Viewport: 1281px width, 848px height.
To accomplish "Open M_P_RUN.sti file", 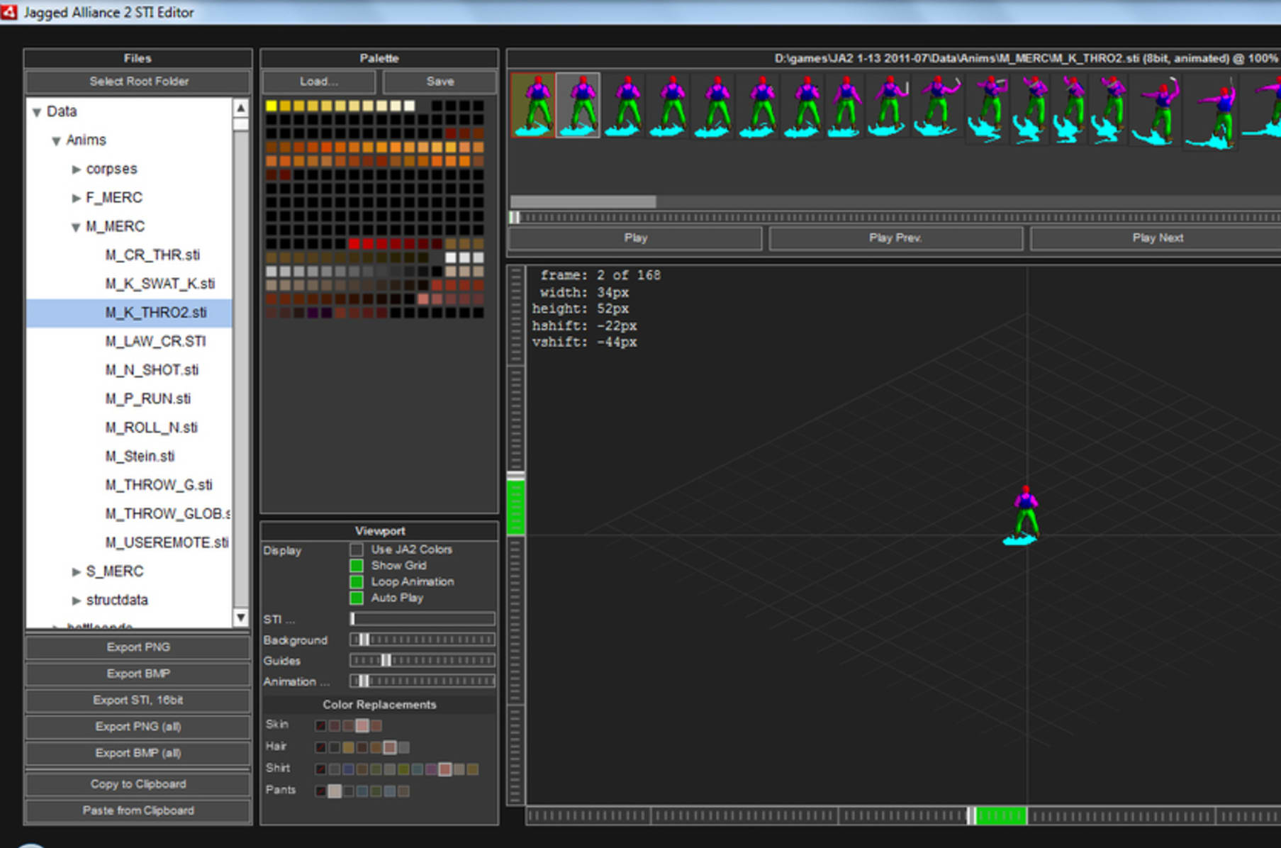I will tap(147, 398).
